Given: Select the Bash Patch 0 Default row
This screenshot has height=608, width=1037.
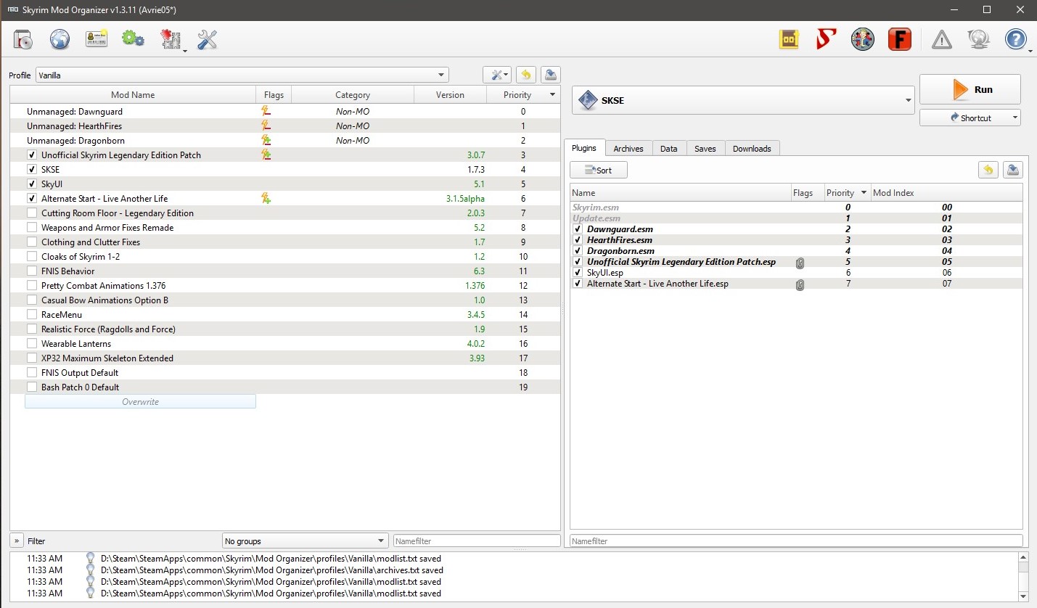Looking at the screenshot, I should click(285, 387).
